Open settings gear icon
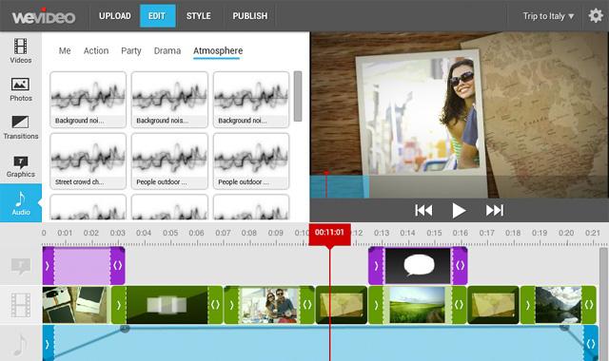This screenshot has width=609, height=361. tap(596, 16)
